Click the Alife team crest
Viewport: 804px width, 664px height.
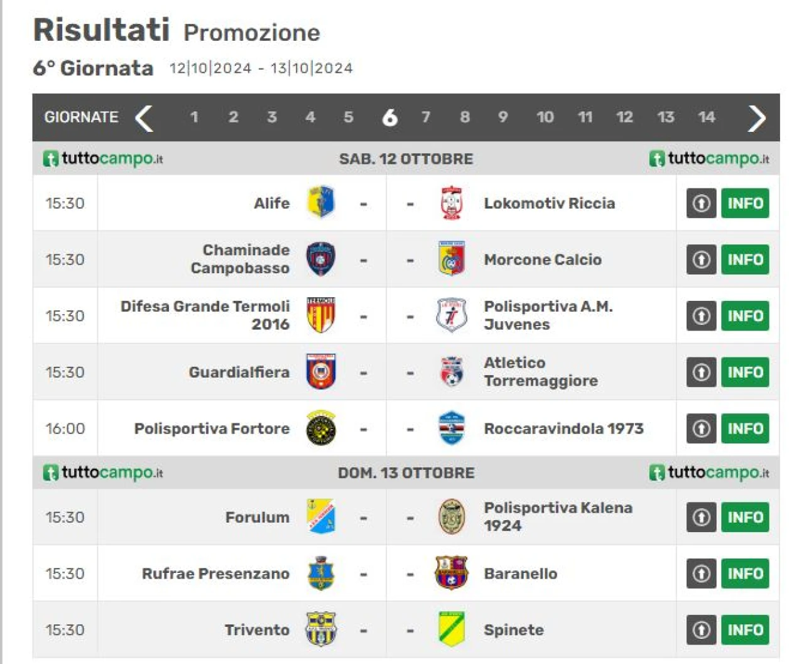point(320,202)
